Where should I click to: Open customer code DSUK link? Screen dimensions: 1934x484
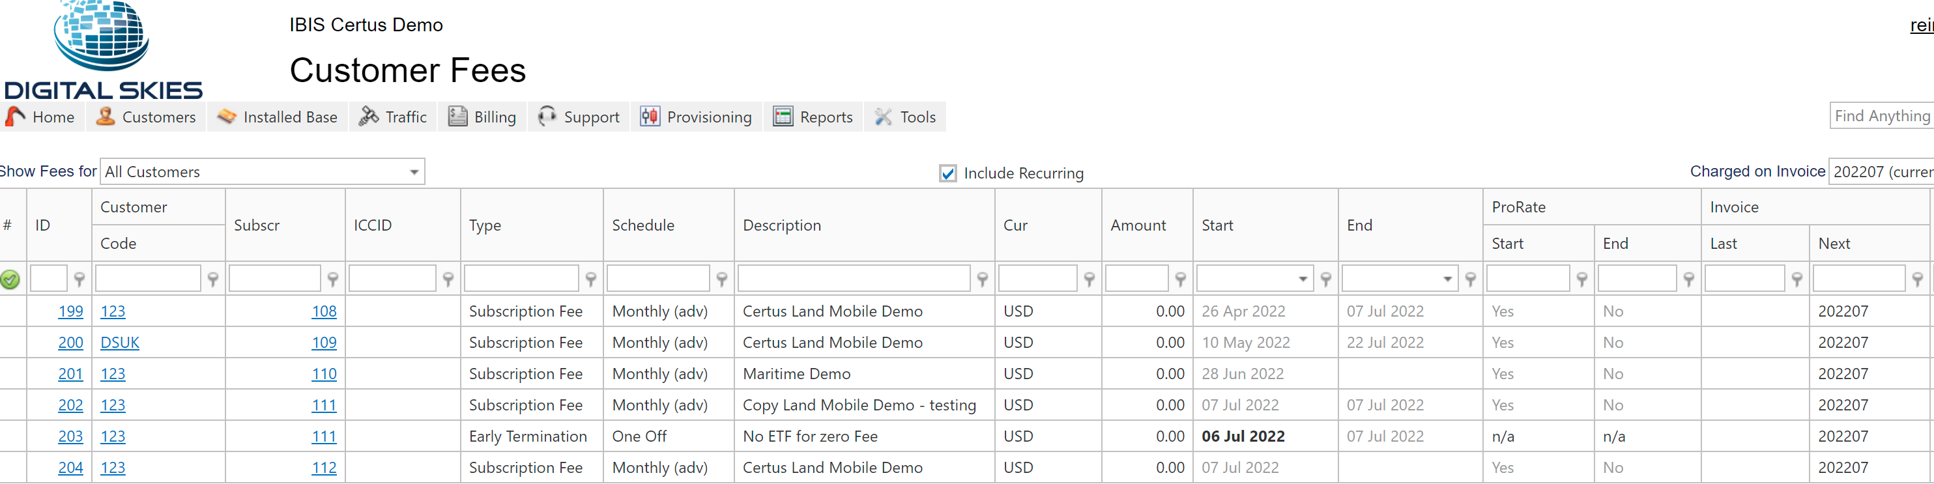point(120,342)
